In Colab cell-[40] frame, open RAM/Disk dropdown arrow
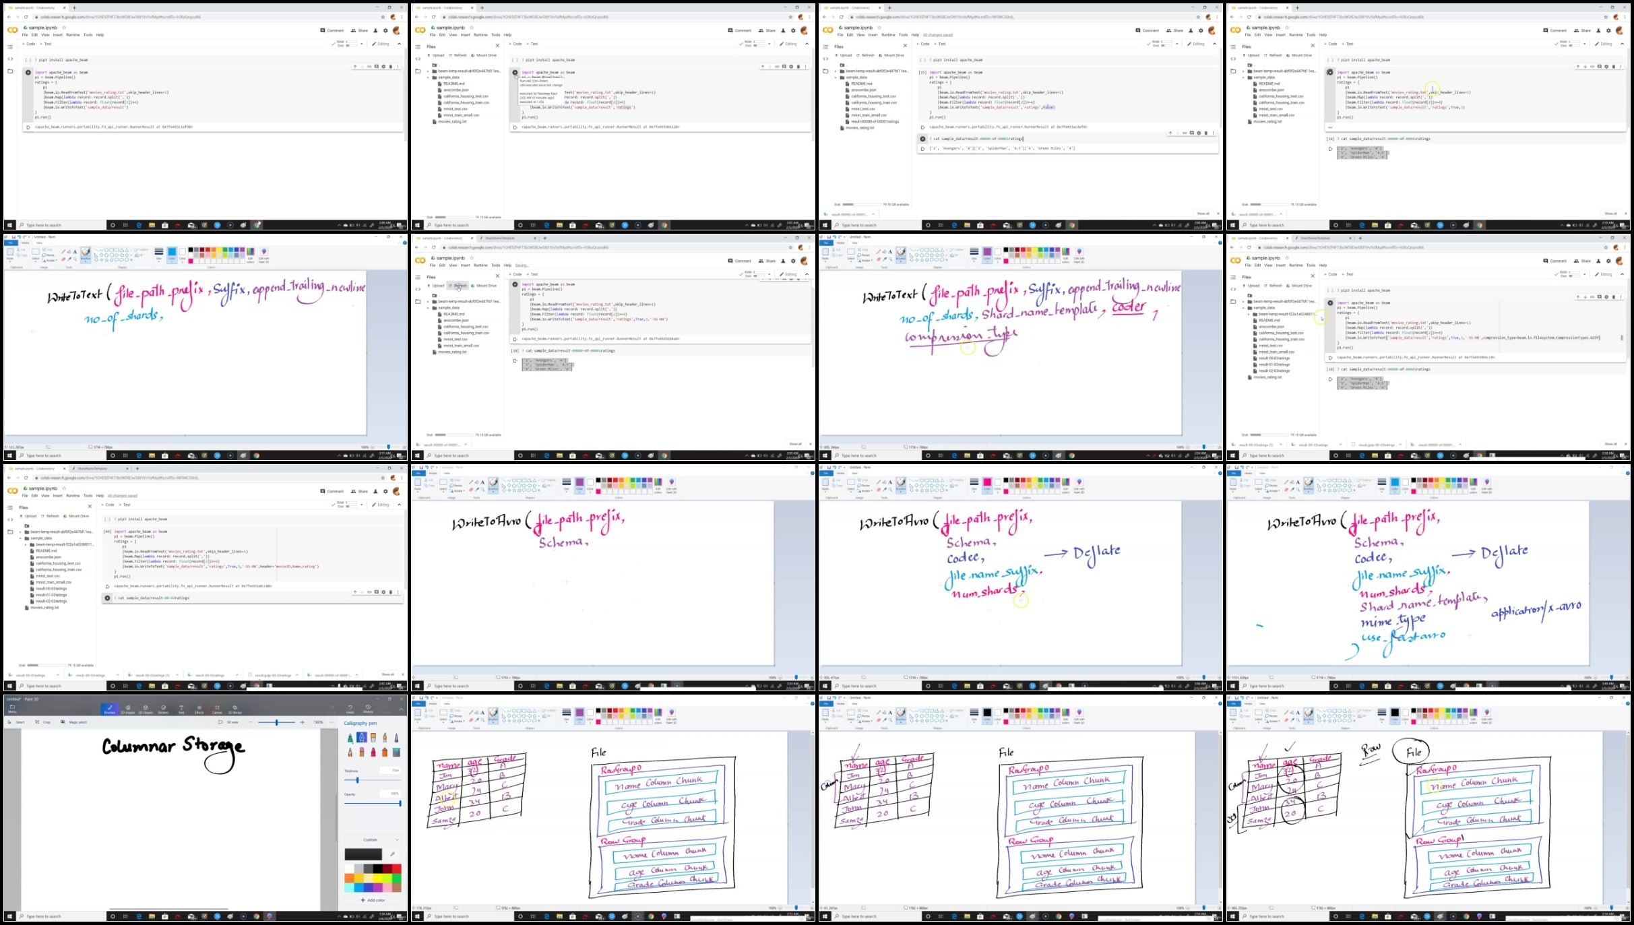1634x925 pixels. pos(362,505)
